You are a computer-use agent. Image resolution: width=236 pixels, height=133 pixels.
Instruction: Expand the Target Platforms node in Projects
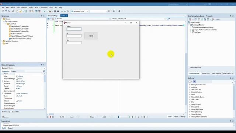coord(191,30)
